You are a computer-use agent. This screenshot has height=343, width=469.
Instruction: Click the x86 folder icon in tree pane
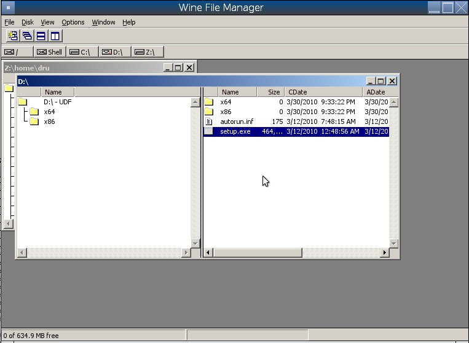[34, 121]
